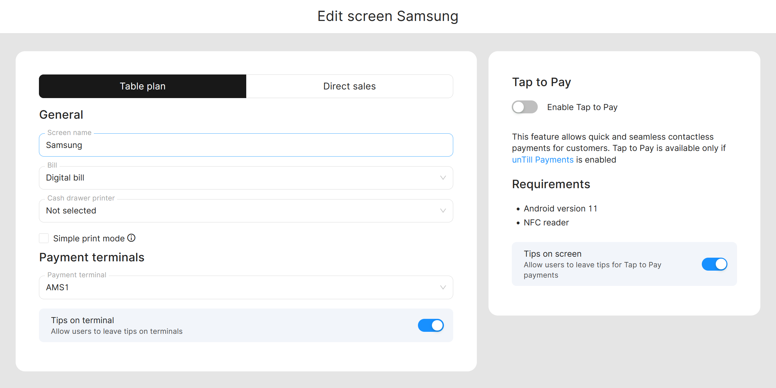Open the Bill dropdown showing Digital bill
This screenshot has height=388, width=776.
click(233, 178)
